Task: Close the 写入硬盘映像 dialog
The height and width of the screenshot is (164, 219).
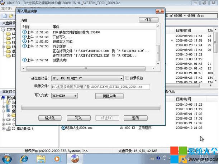Action: (x=160, y=11)
